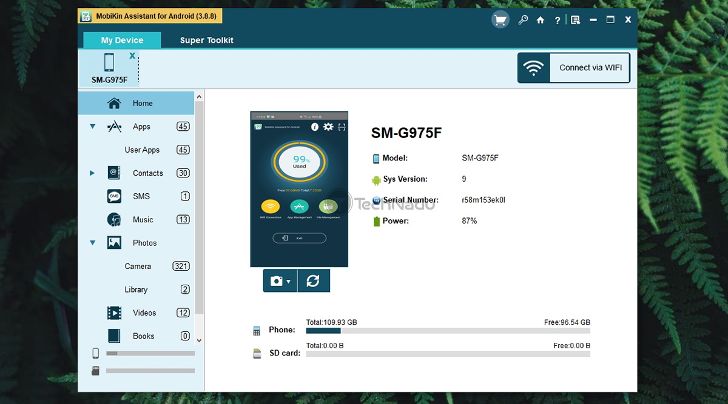Select Camera under Photos
The image size is (728, 404).
pos(138,267)
